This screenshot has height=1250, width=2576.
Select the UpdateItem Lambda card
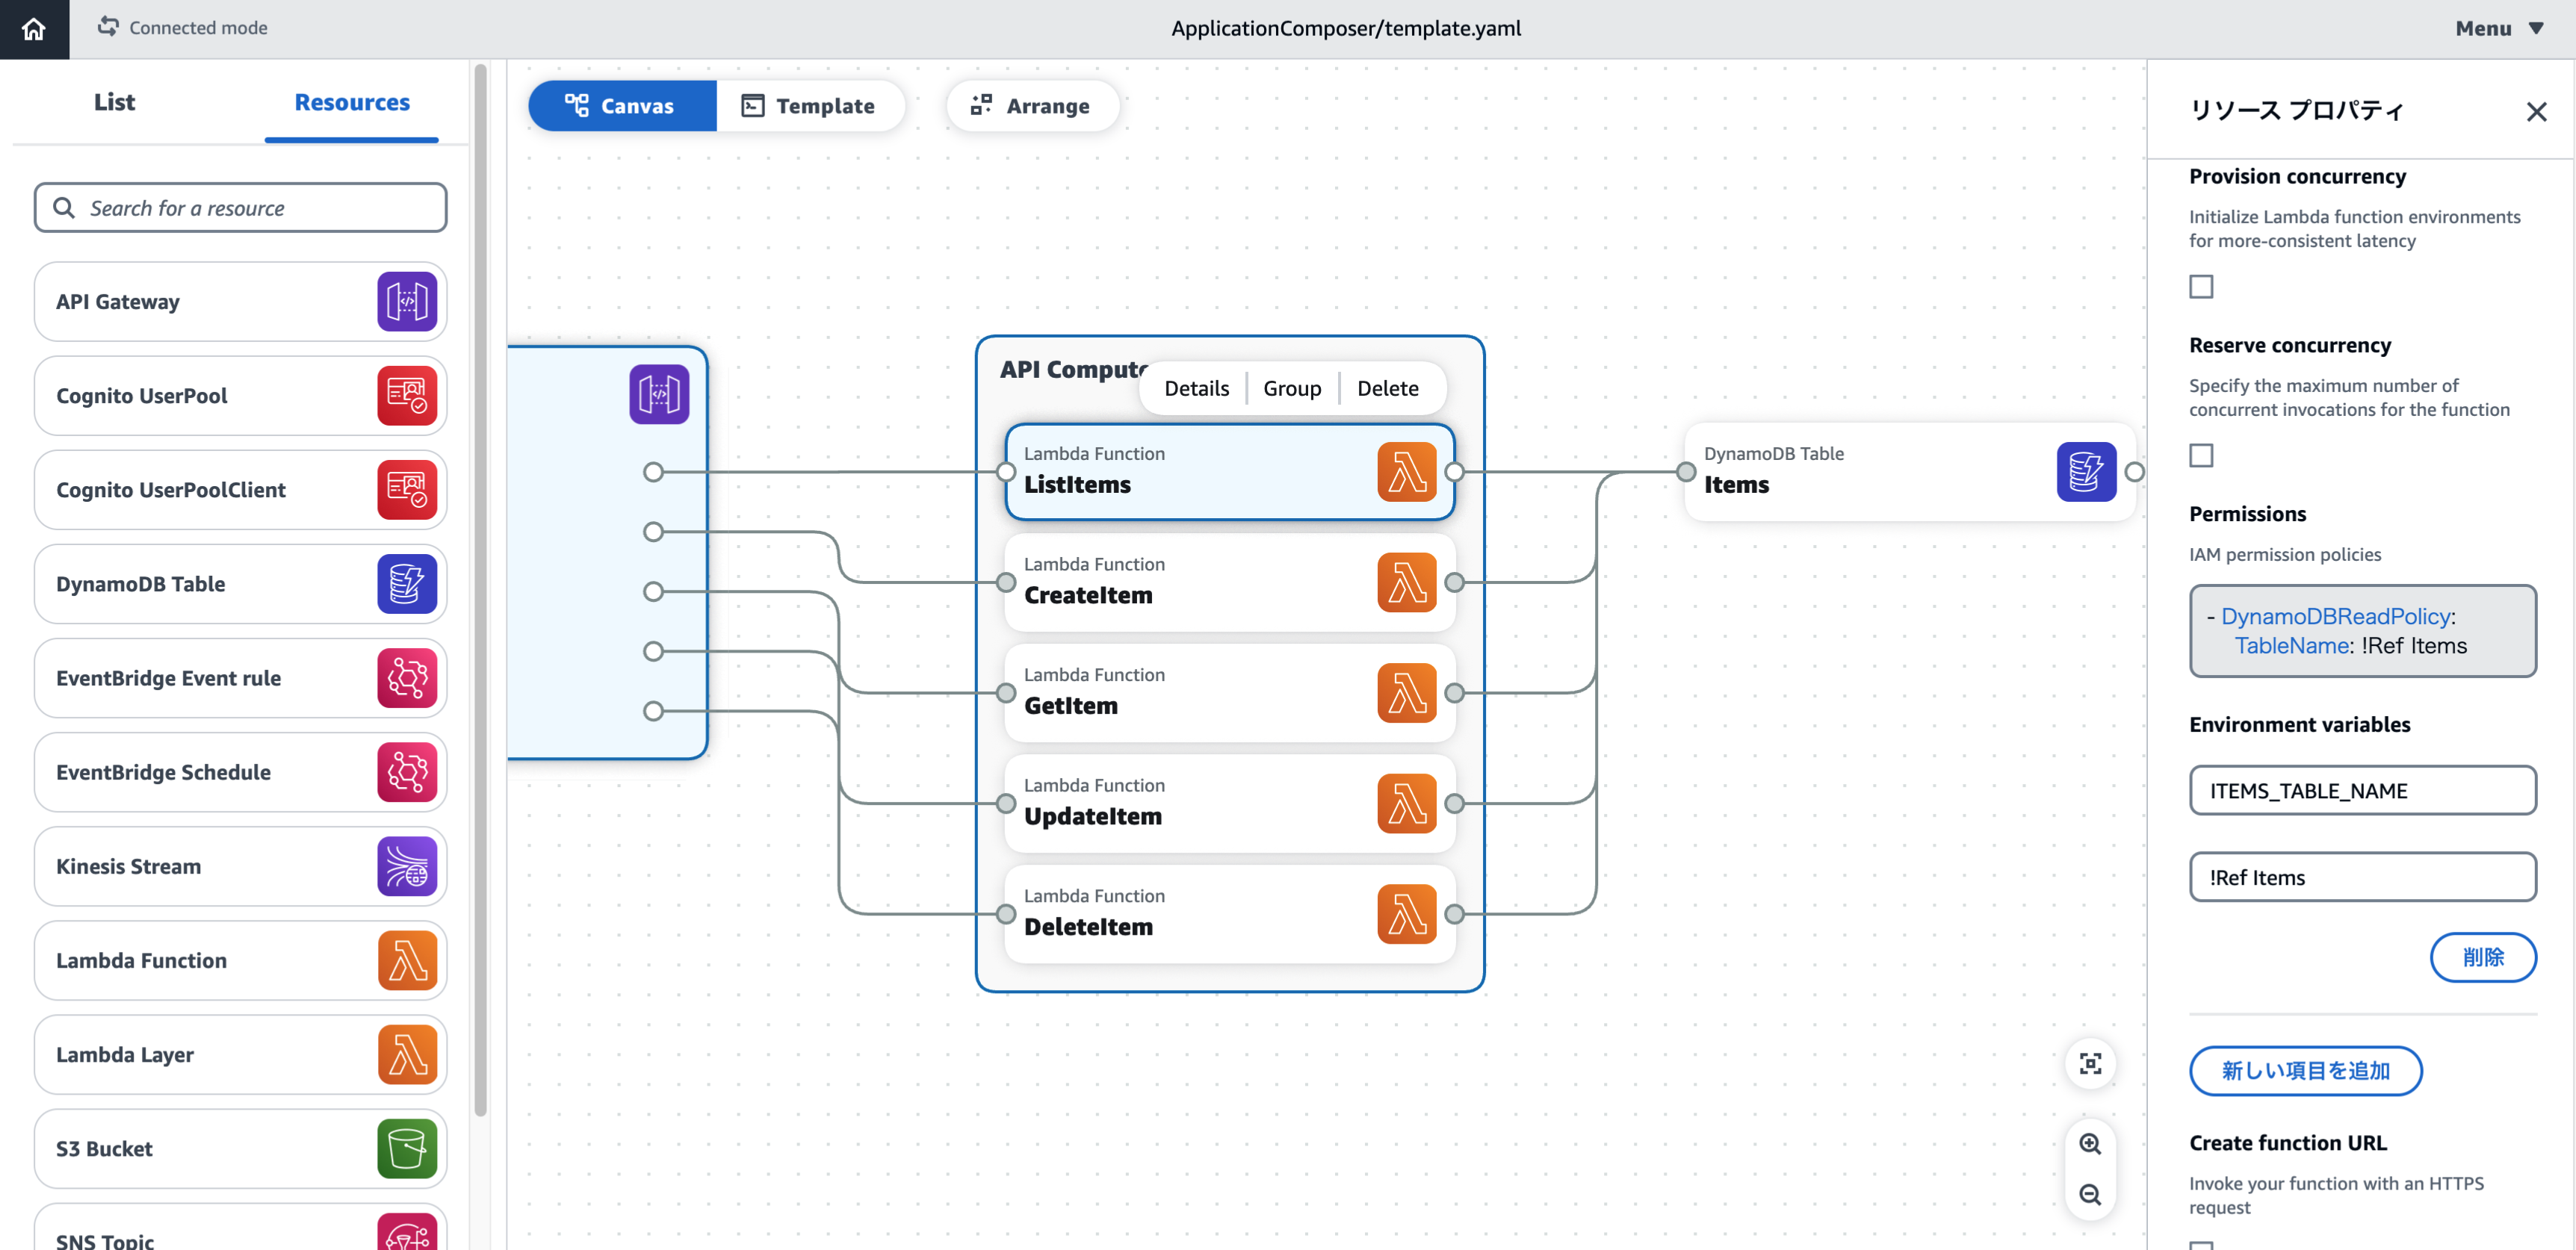[x=1229, y=803]
